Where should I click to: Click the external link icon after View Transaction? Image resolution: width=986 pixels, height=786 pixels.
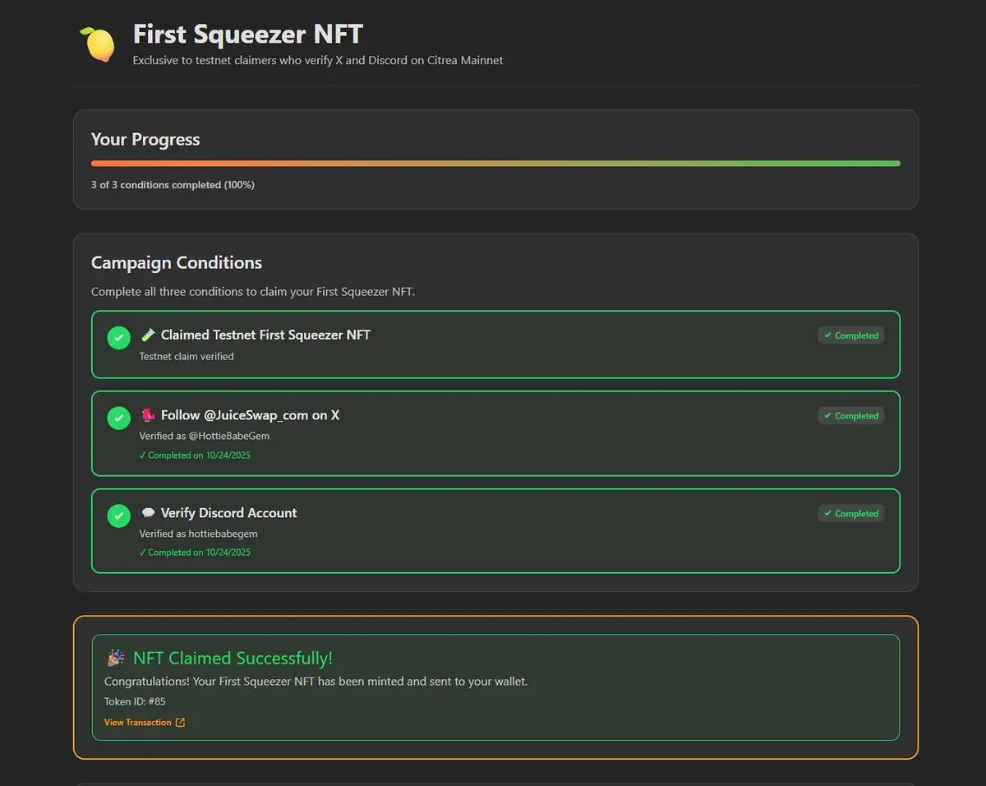(180, 723)
